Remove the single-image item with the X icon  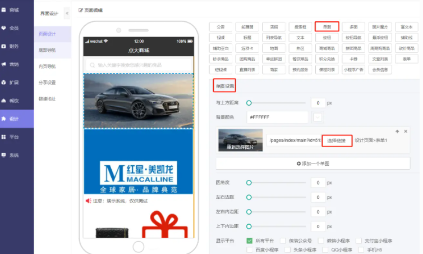[406, 131]
